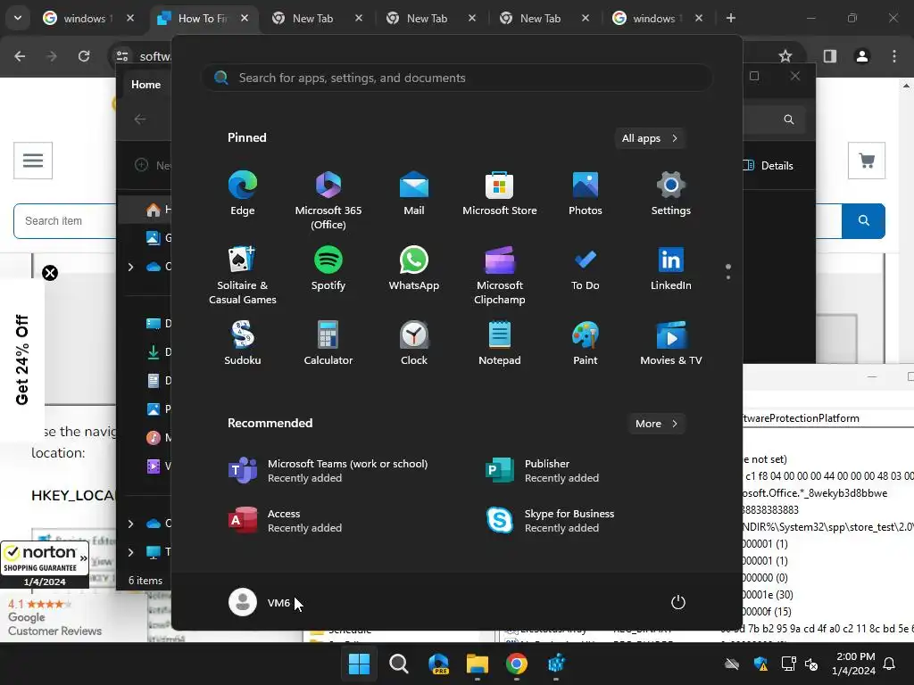914x685 pixels.
Task: Click the muted volume tray icon
Action: coord(811,664)
